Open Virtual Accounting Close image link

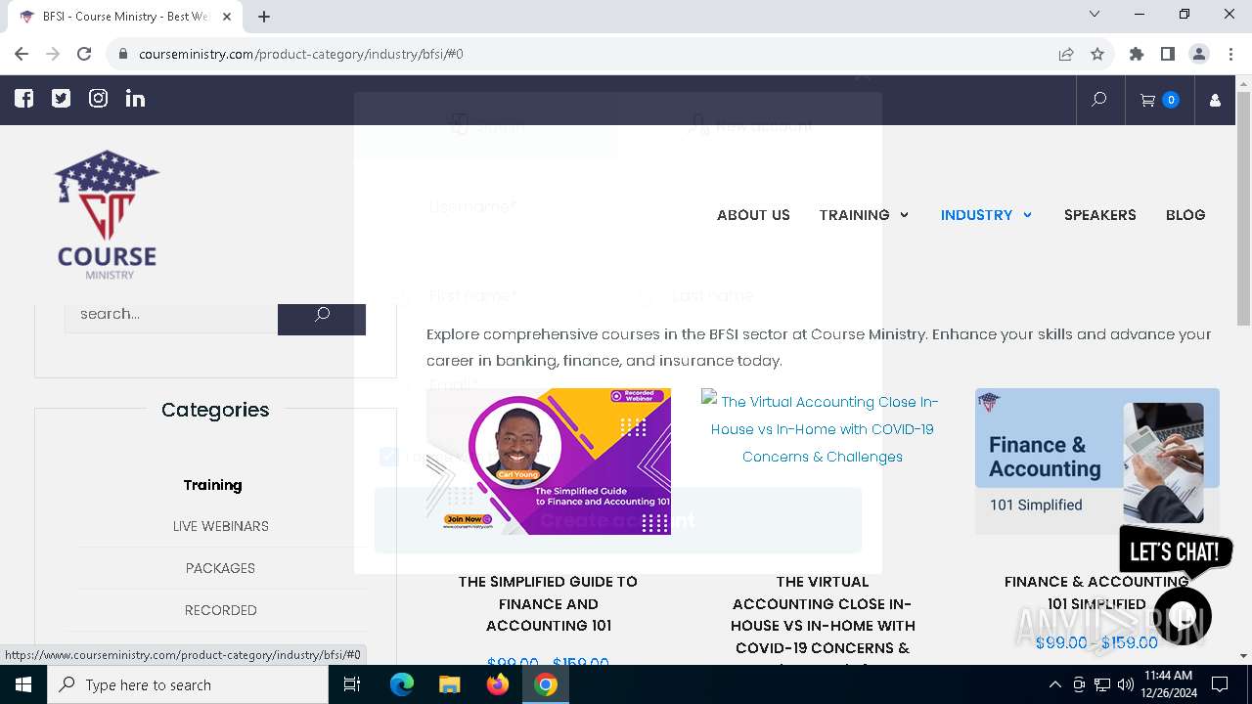(x=823, y=428)
